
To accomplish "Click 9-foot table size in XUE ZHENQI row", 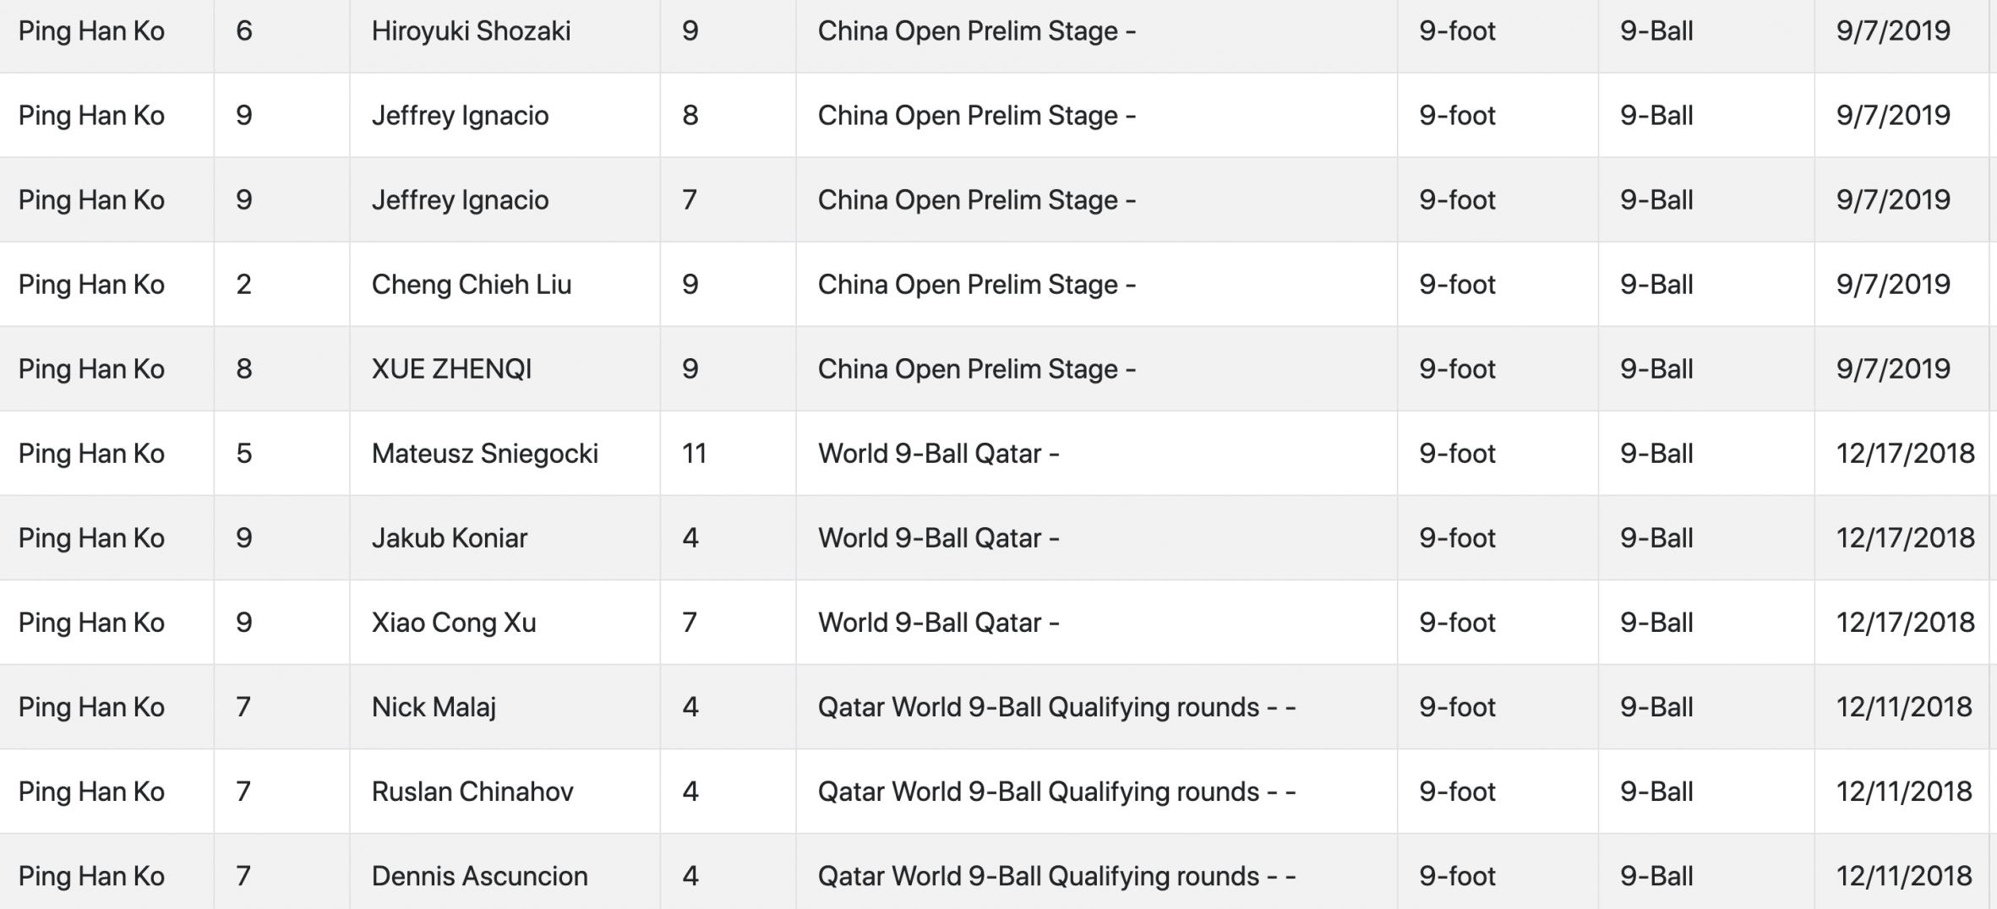I will click(x=1457, y=369).
